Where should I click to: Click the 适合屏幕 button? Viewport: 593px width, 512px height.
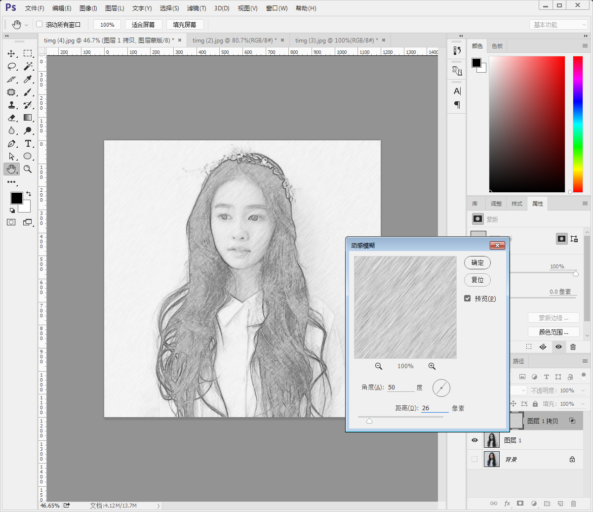coord(143,25)
